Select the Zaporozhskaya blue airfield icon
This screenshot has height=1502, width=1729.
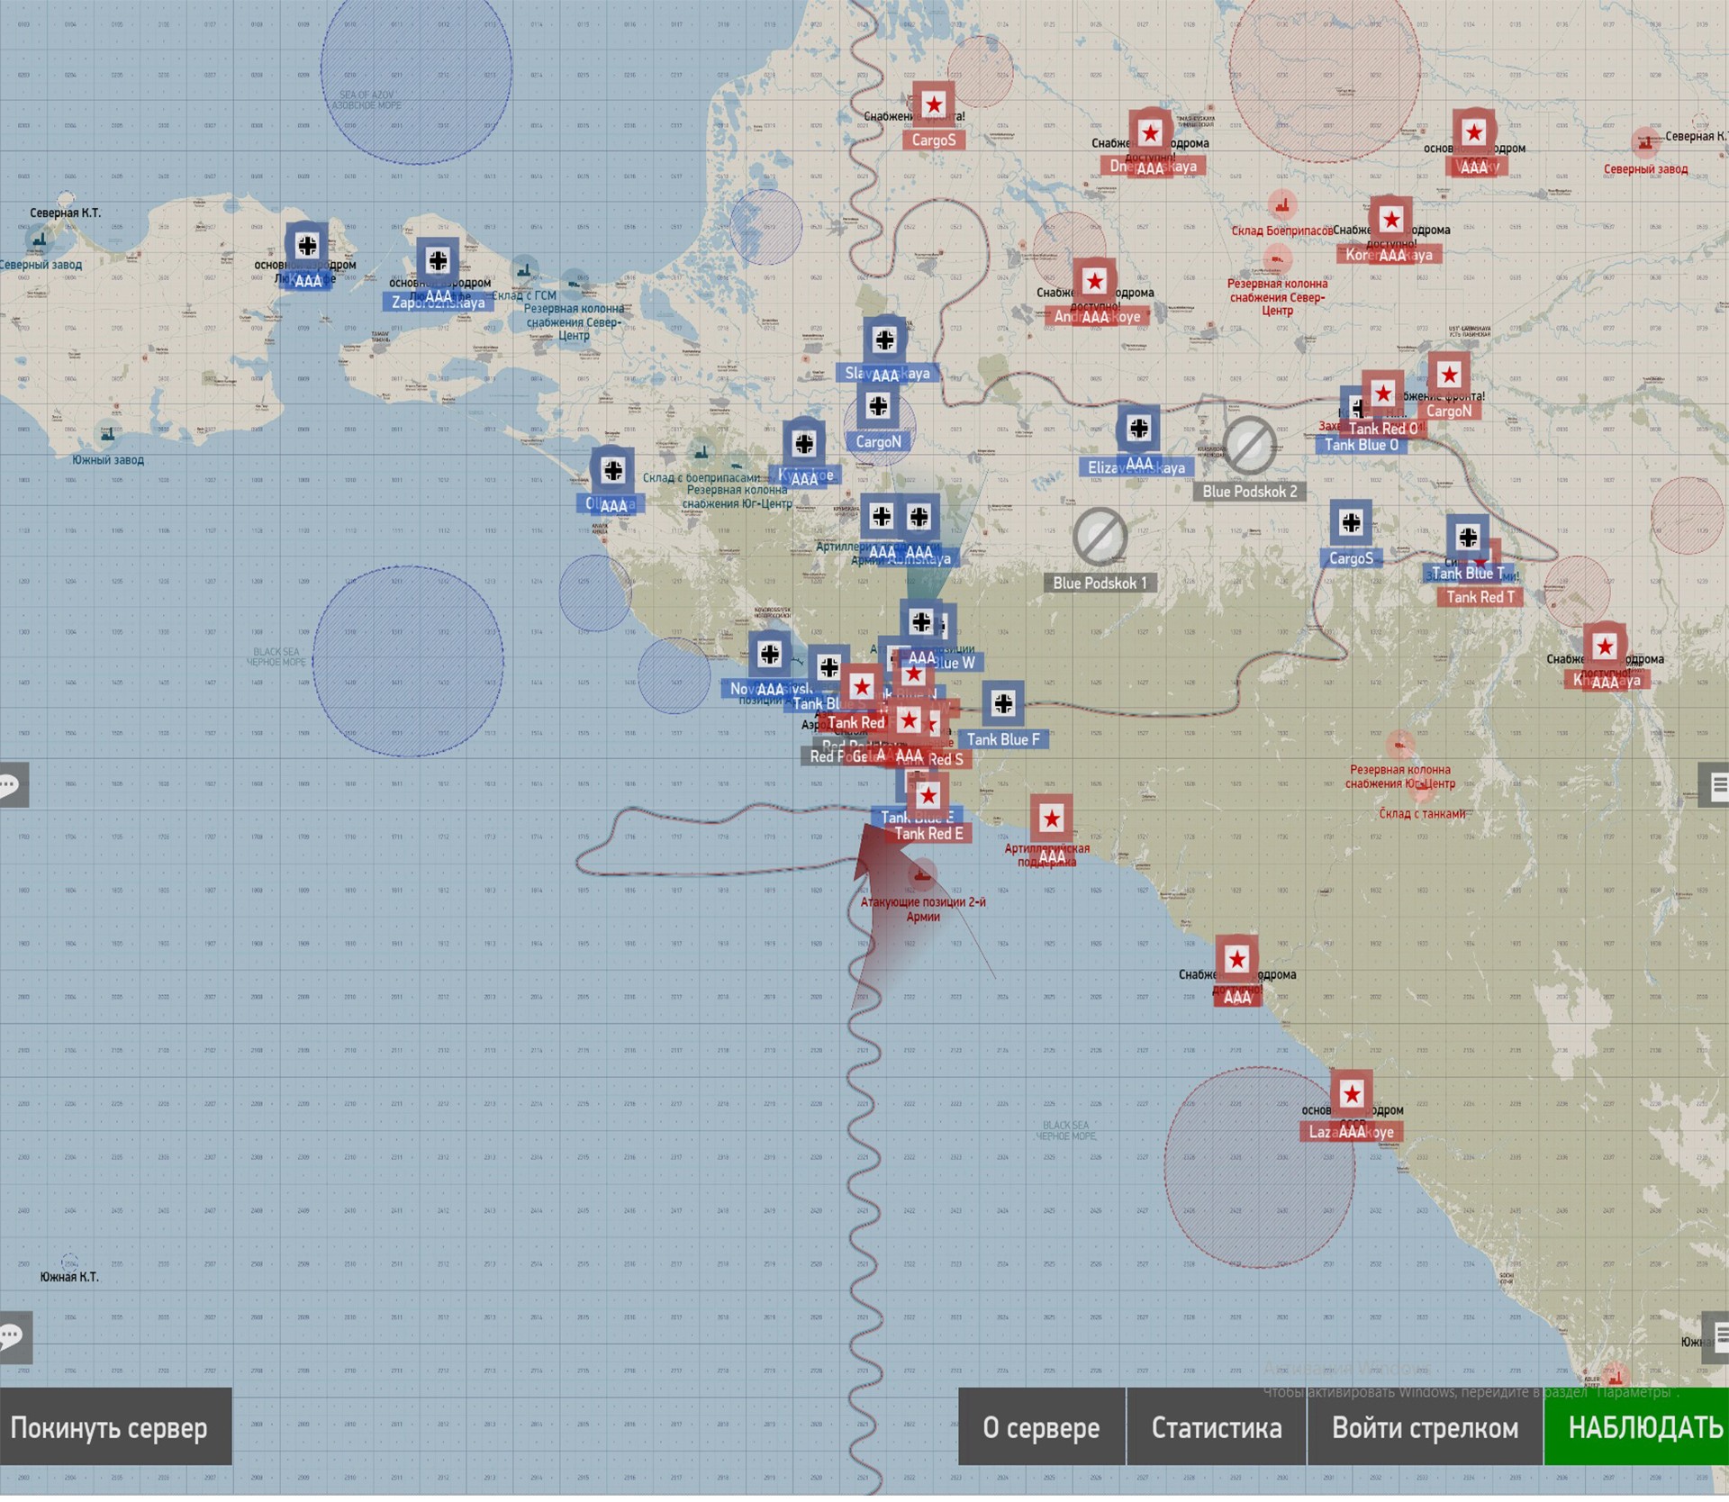pyautogui.click(x=438, y=261)
